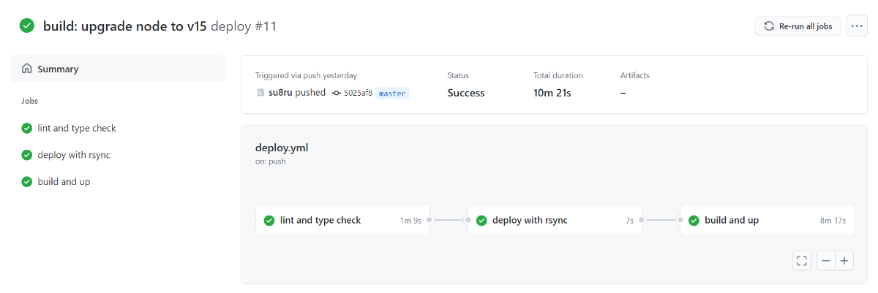Click green check icon next to sidebar build and up
This screenshot has height=293, width=878.
tap(27, 182)
